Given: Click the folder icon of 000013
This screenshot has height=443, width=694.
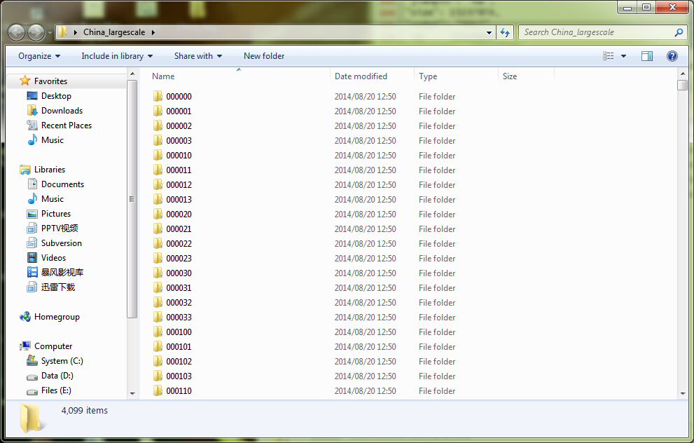Looking at the screenshot, I should click(158, 199).
